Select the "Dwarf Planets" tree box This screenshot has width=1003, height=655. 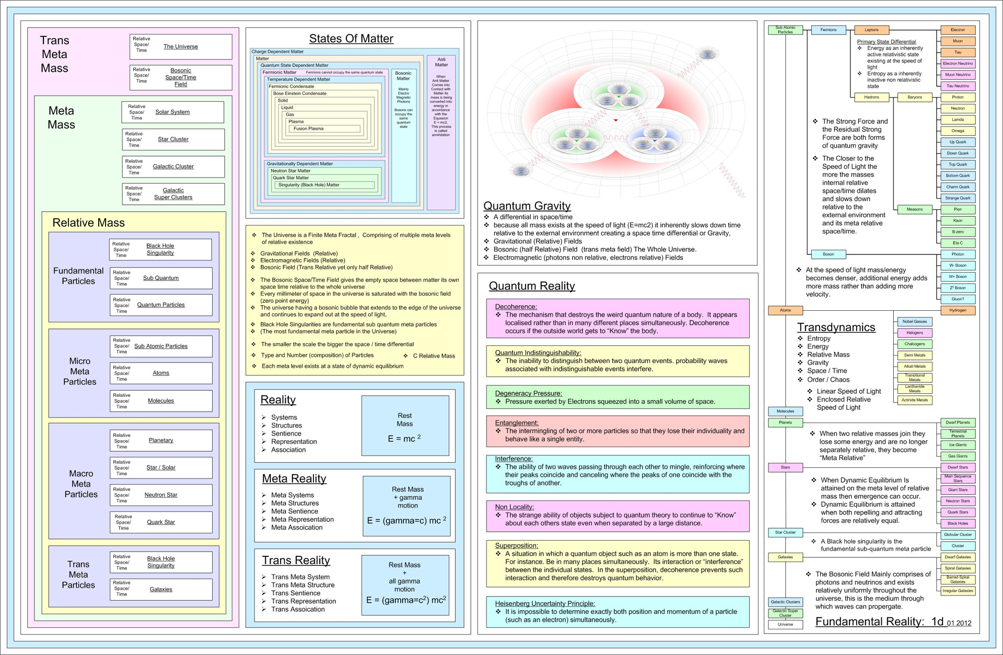click(958, 423)
